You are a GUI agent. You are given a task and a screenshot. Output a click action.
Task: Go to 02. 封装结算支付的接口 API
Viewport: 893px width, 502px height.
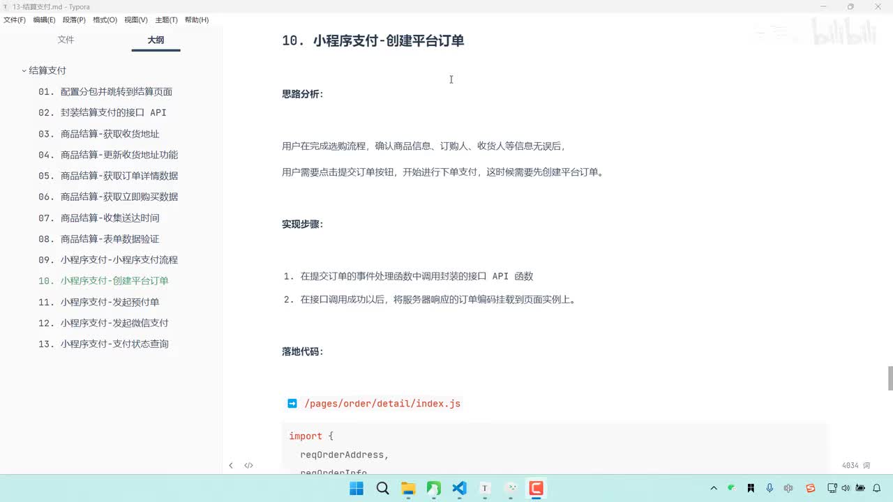(x=103, y=112)
